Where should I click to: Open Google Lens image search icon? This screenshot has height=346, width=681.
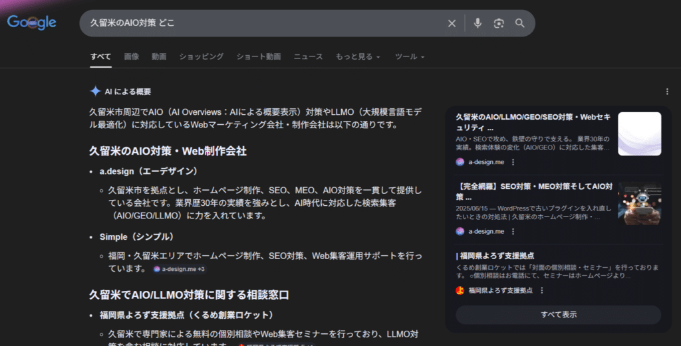pyautogui.click(x=499, y=23)
